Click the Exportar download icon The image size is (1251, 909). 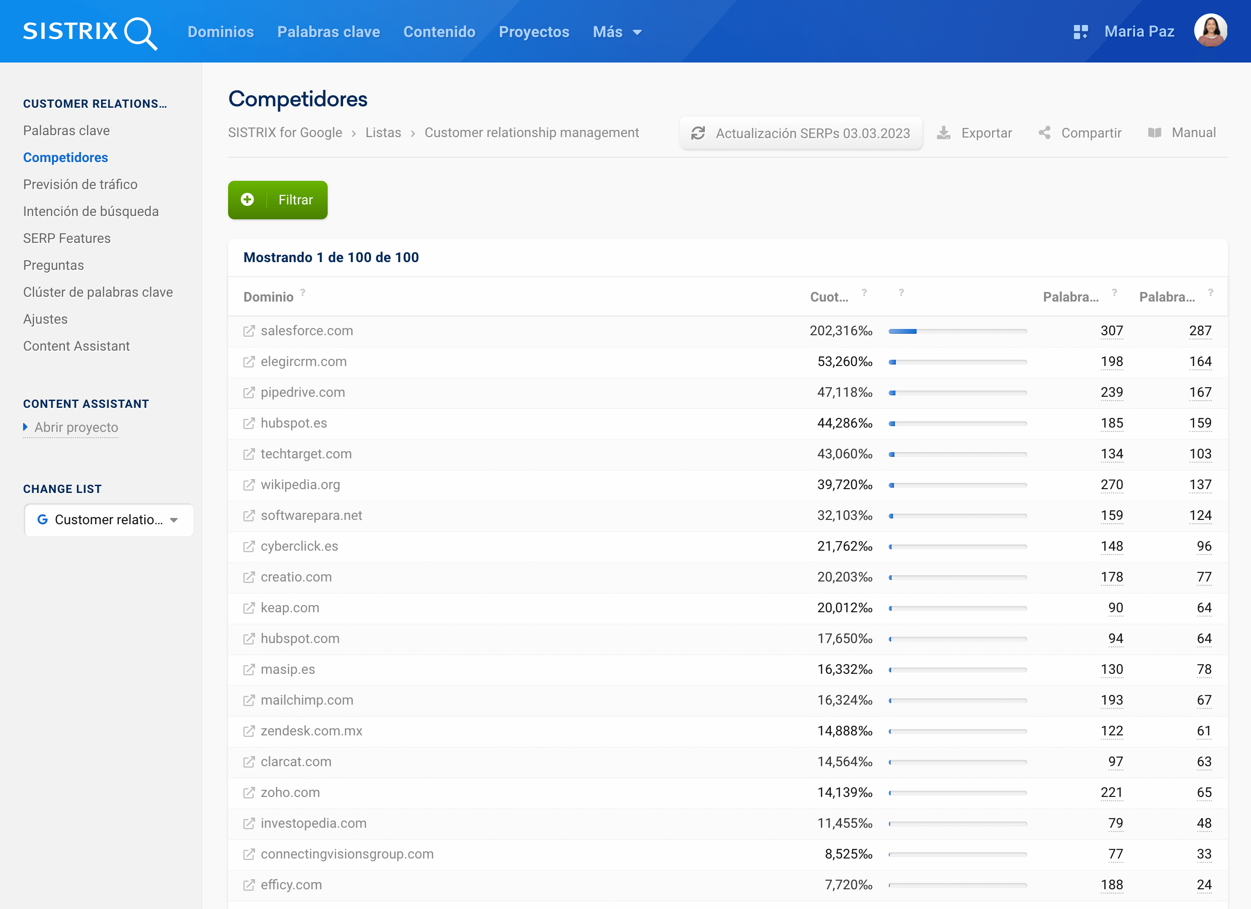click(943, 133)
